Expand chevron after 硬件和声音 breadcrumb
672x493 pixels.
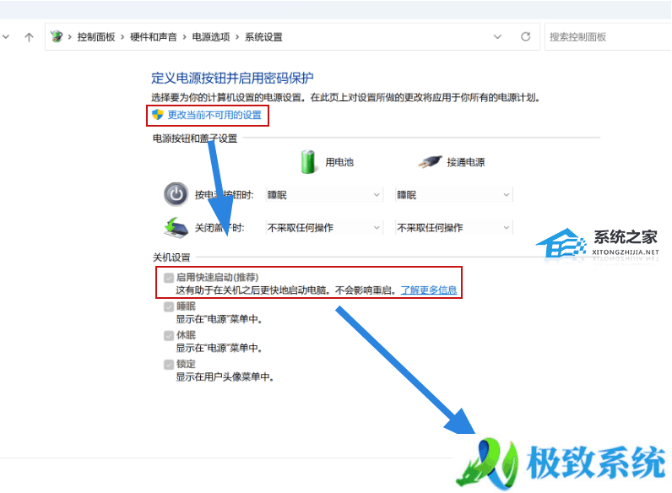point(184,37)
